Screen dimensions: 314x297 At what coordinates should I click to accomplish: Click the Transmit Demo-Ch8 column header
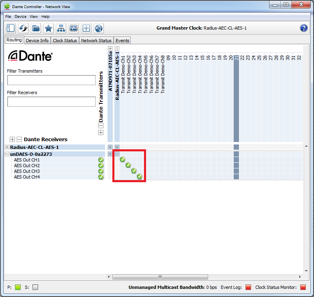click(x=162, y=74)
